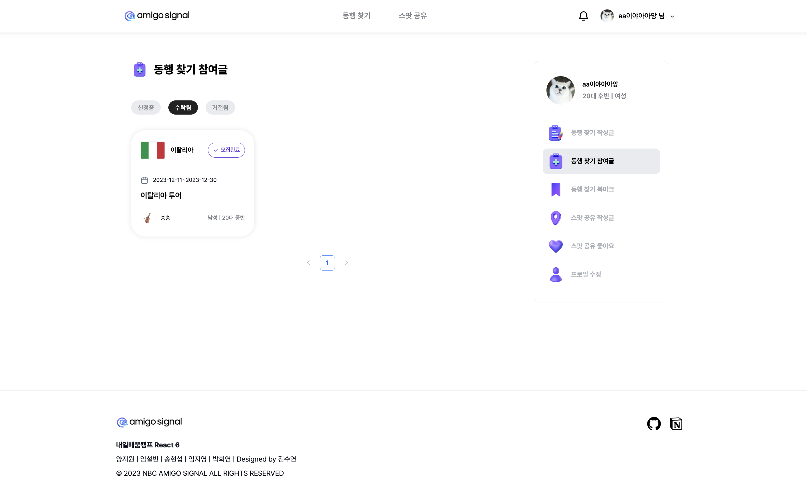
Task: Toggle the 수락됨 filter chip
Action: click(x=183, y=107)
